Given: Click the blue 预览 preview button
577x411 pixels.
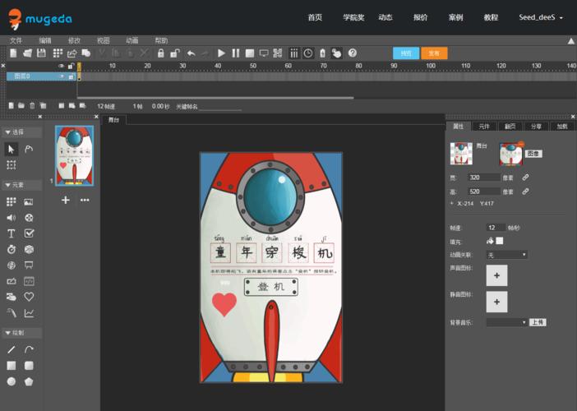Looking at the screenshot, I should (405, 53).
